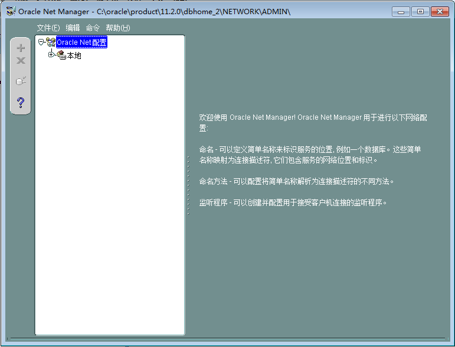Minimize the Oracle Net Manager window
The width and height of the screenshot is (455, 347).
coord(401,12)
